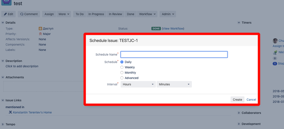Screen dimensions: 284x129
Task: Click the Done transition button
Action: pos(130,14)
